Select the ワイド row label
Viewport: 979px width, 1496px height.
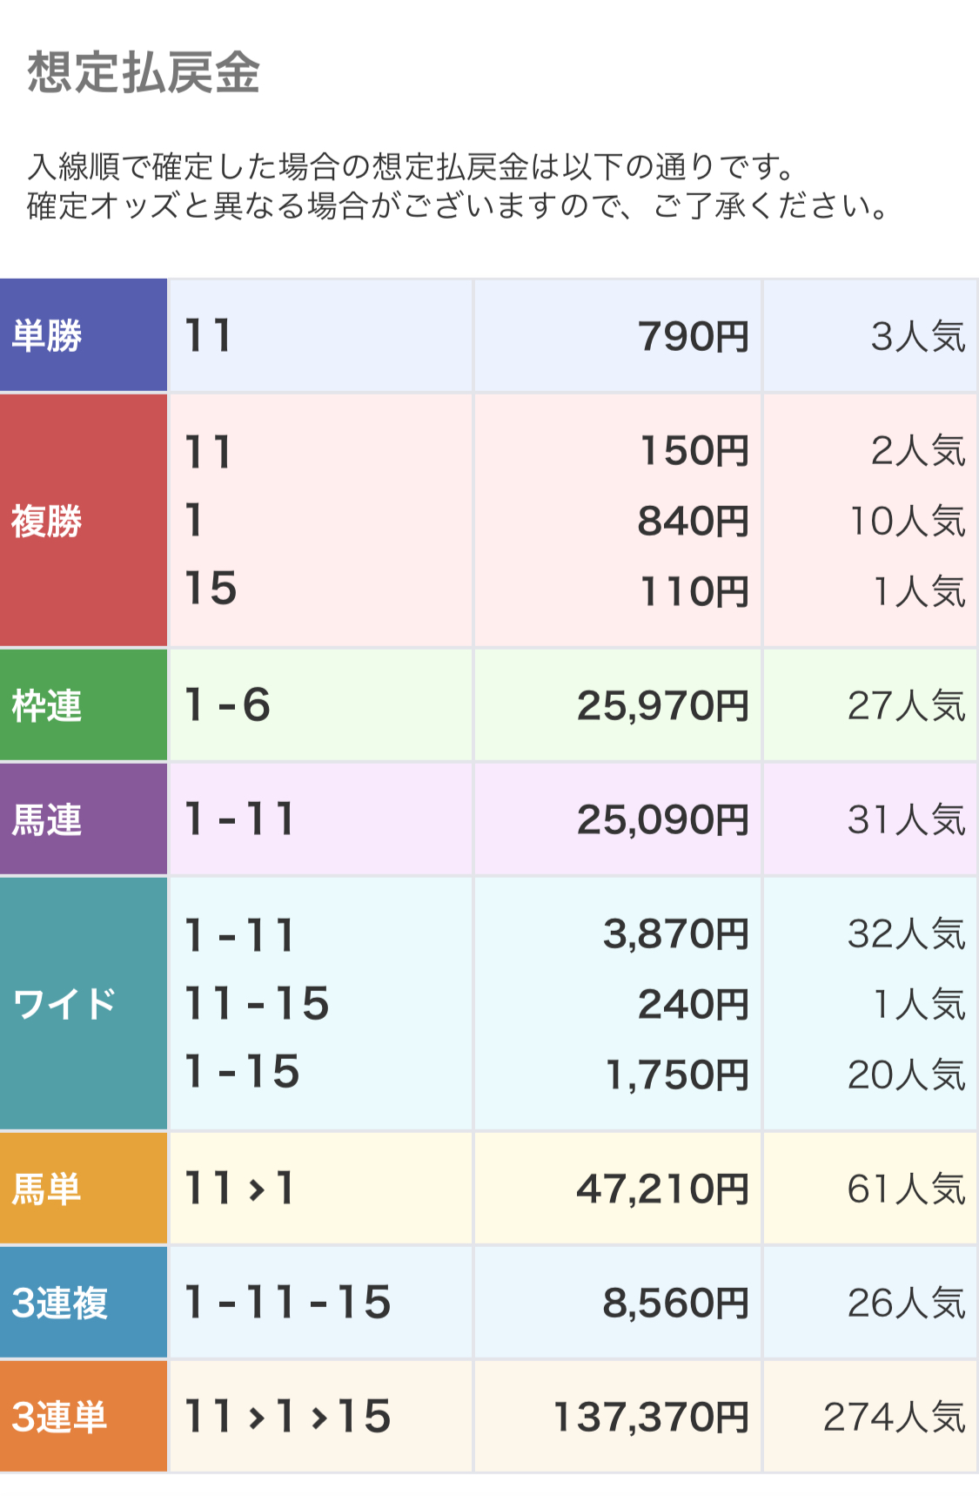pos(64,1004)
